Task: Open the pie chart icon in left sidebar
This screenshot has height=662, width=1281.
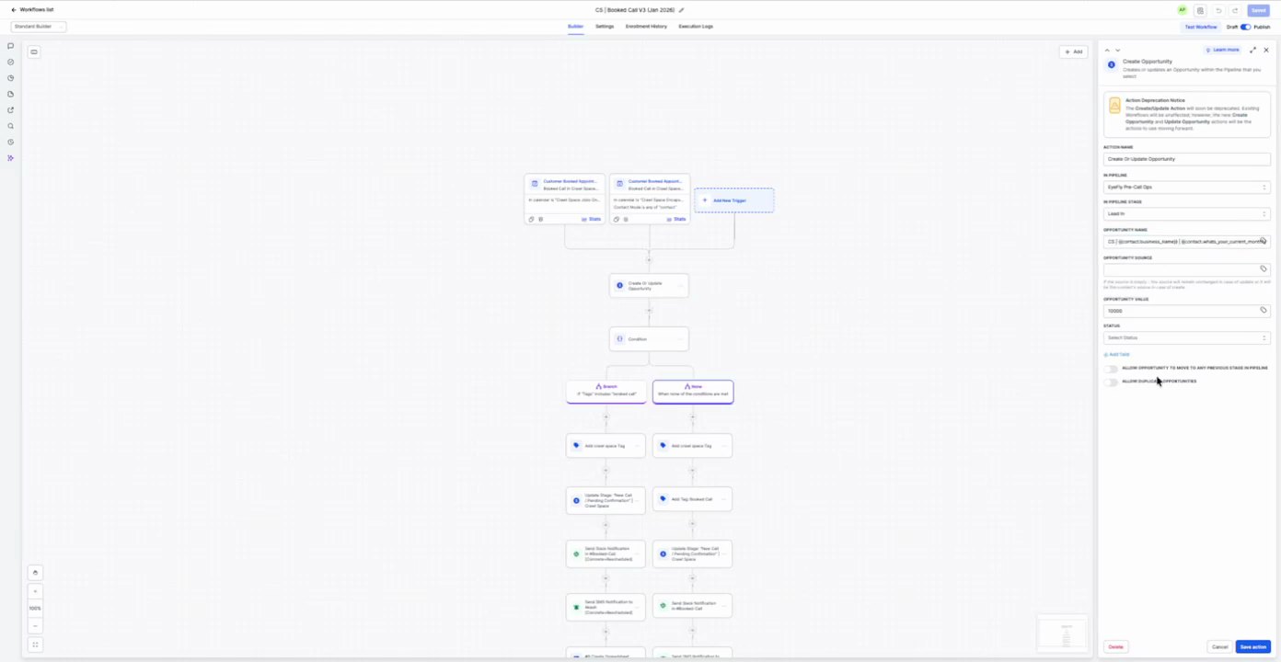Action: 11,78
